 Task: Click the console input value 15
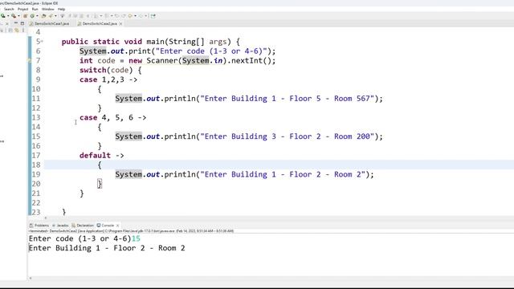click(x=136, y=238)
